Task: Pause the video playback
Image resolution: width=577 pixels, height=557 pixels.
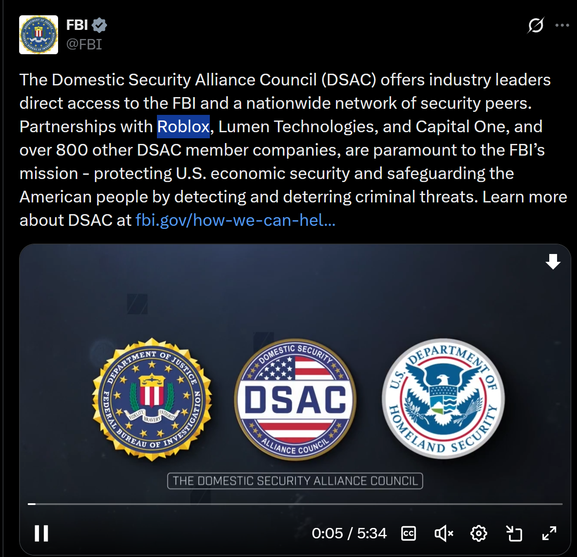Action: 42,533
